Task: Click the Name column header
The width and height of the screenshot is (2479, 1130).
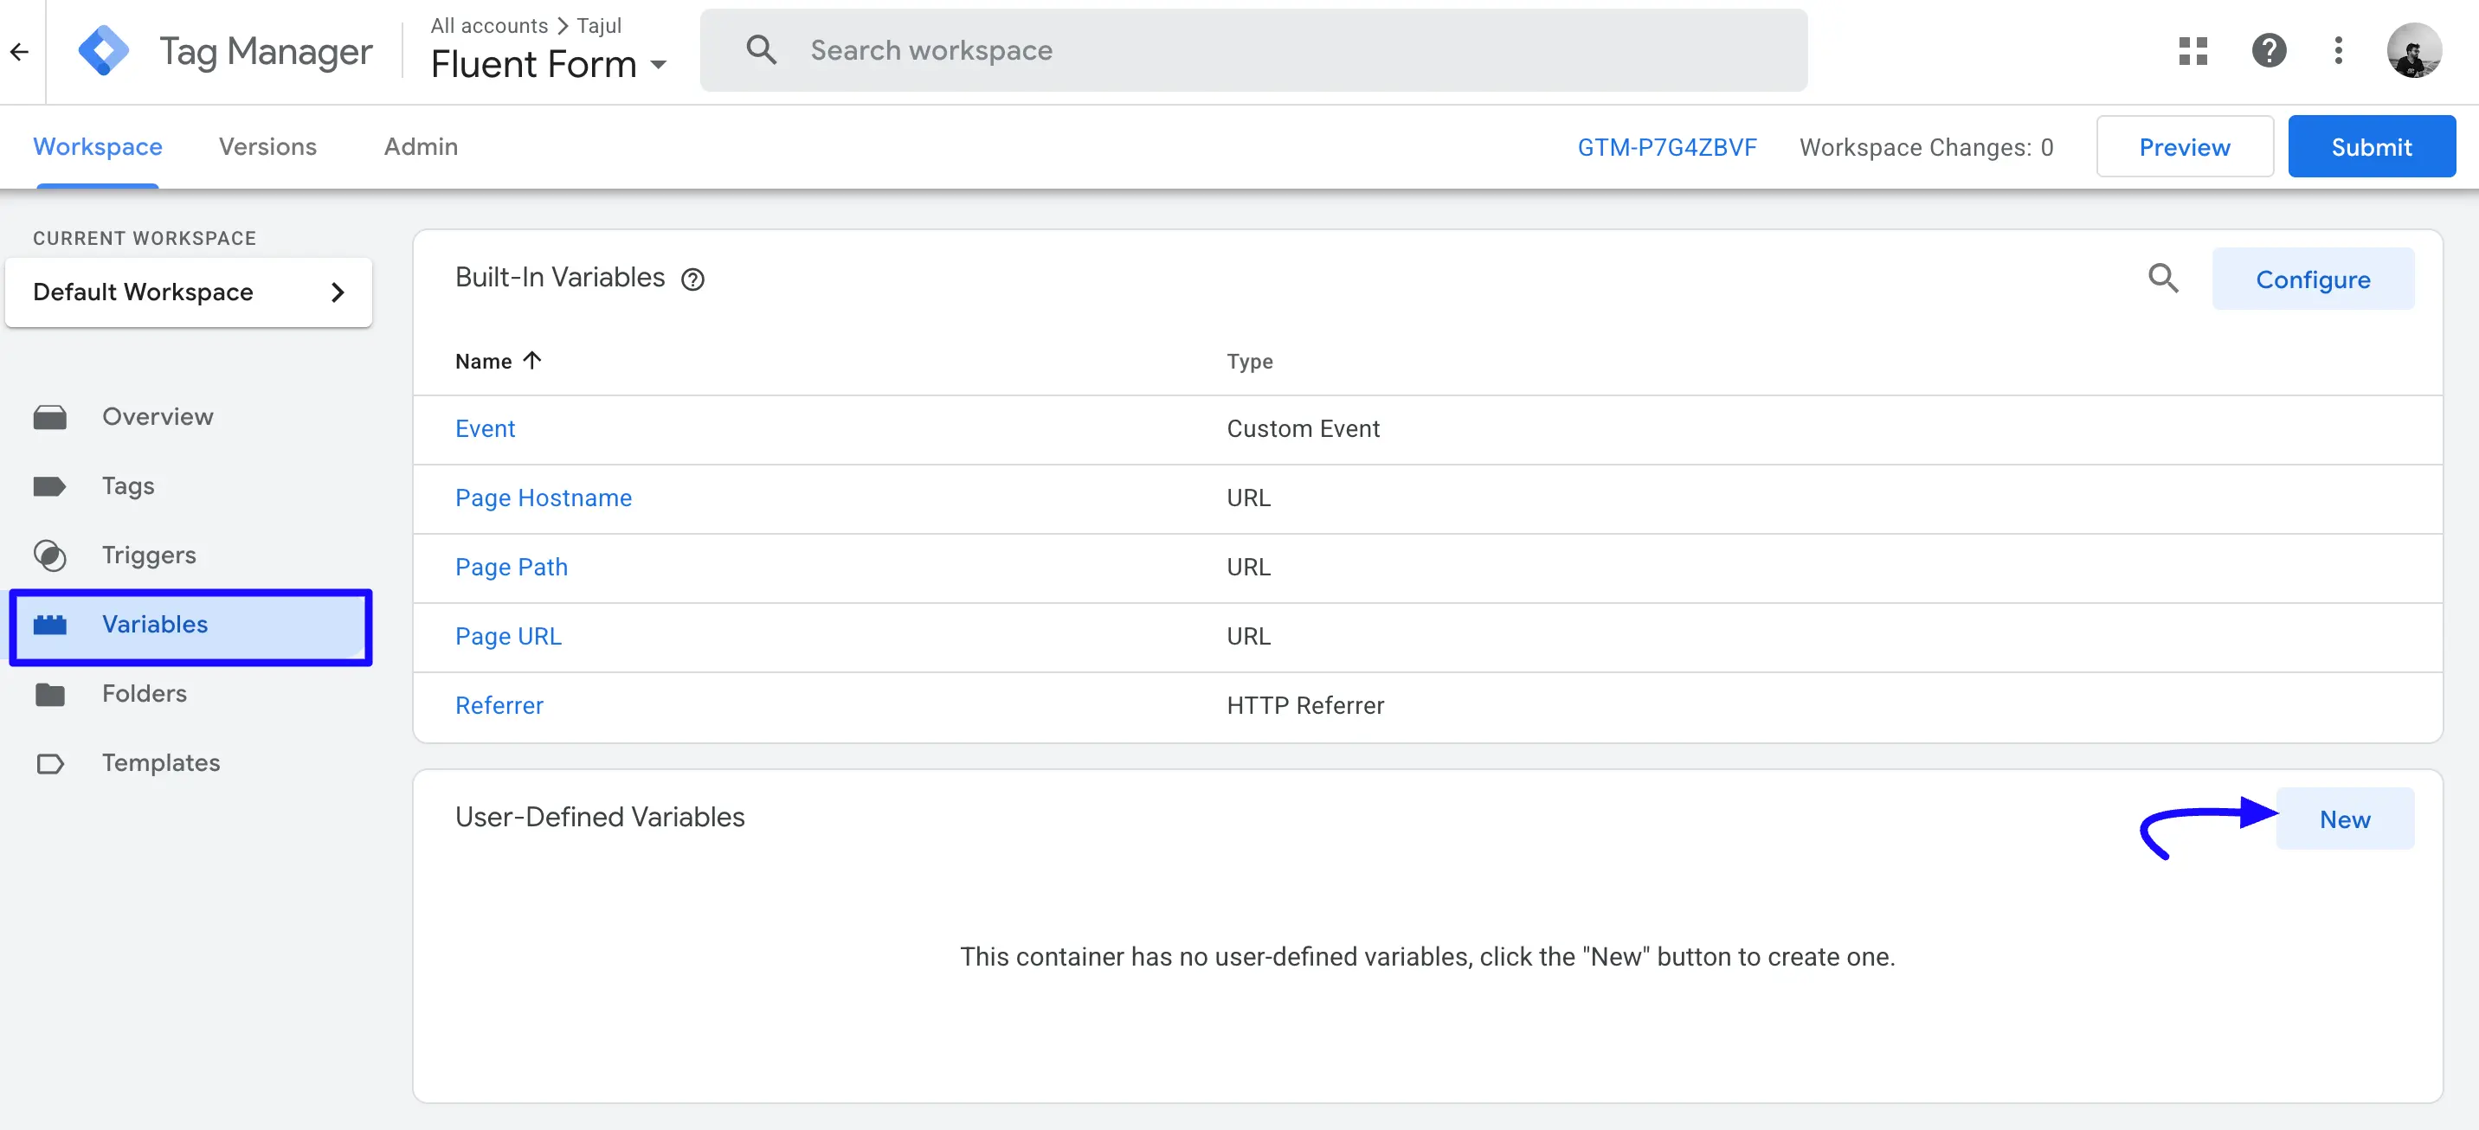Action: (x=483, y=362)
